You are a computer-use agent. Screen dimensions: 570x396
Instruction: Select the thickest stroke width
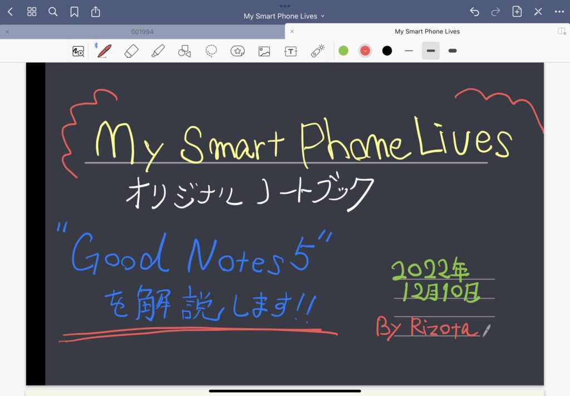coord(453,51)
